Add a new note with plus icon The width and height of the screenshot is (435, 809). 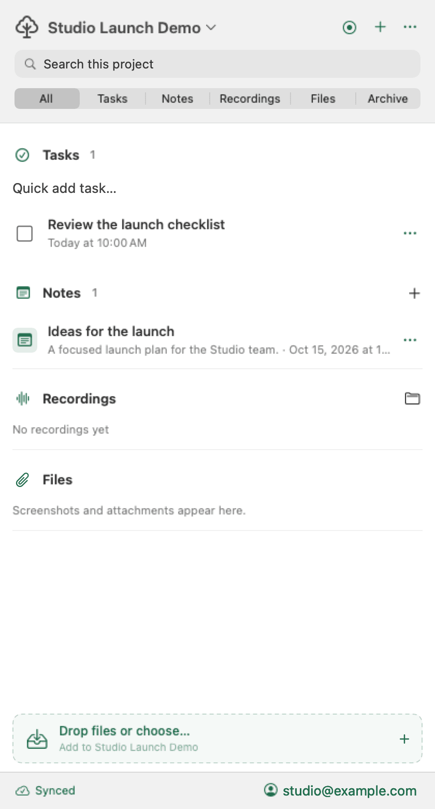click(414, 294)
